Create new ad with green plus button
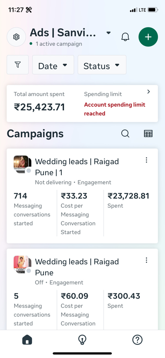Screen dimensions: 165x358 148,37
